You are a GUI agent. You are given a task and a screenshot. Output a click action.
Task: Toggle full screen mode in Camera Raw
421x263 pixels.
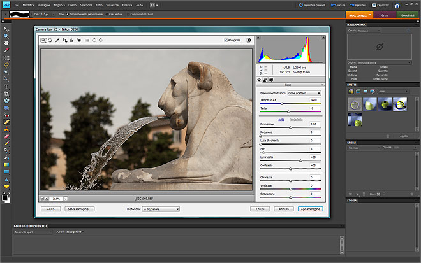pos(249,40)
